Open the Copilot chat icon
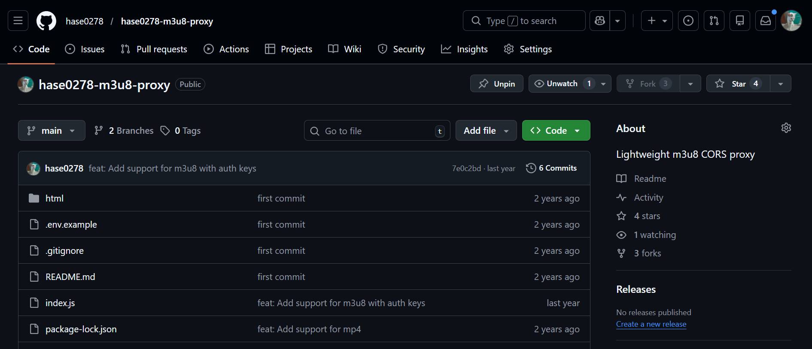The image size is (812, 349). tap(600, 21)
